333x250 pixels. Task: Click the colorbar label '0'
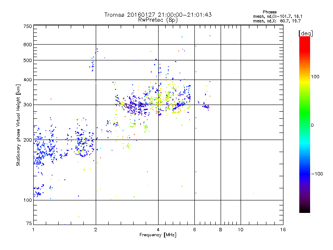click(x=312, y=125)
